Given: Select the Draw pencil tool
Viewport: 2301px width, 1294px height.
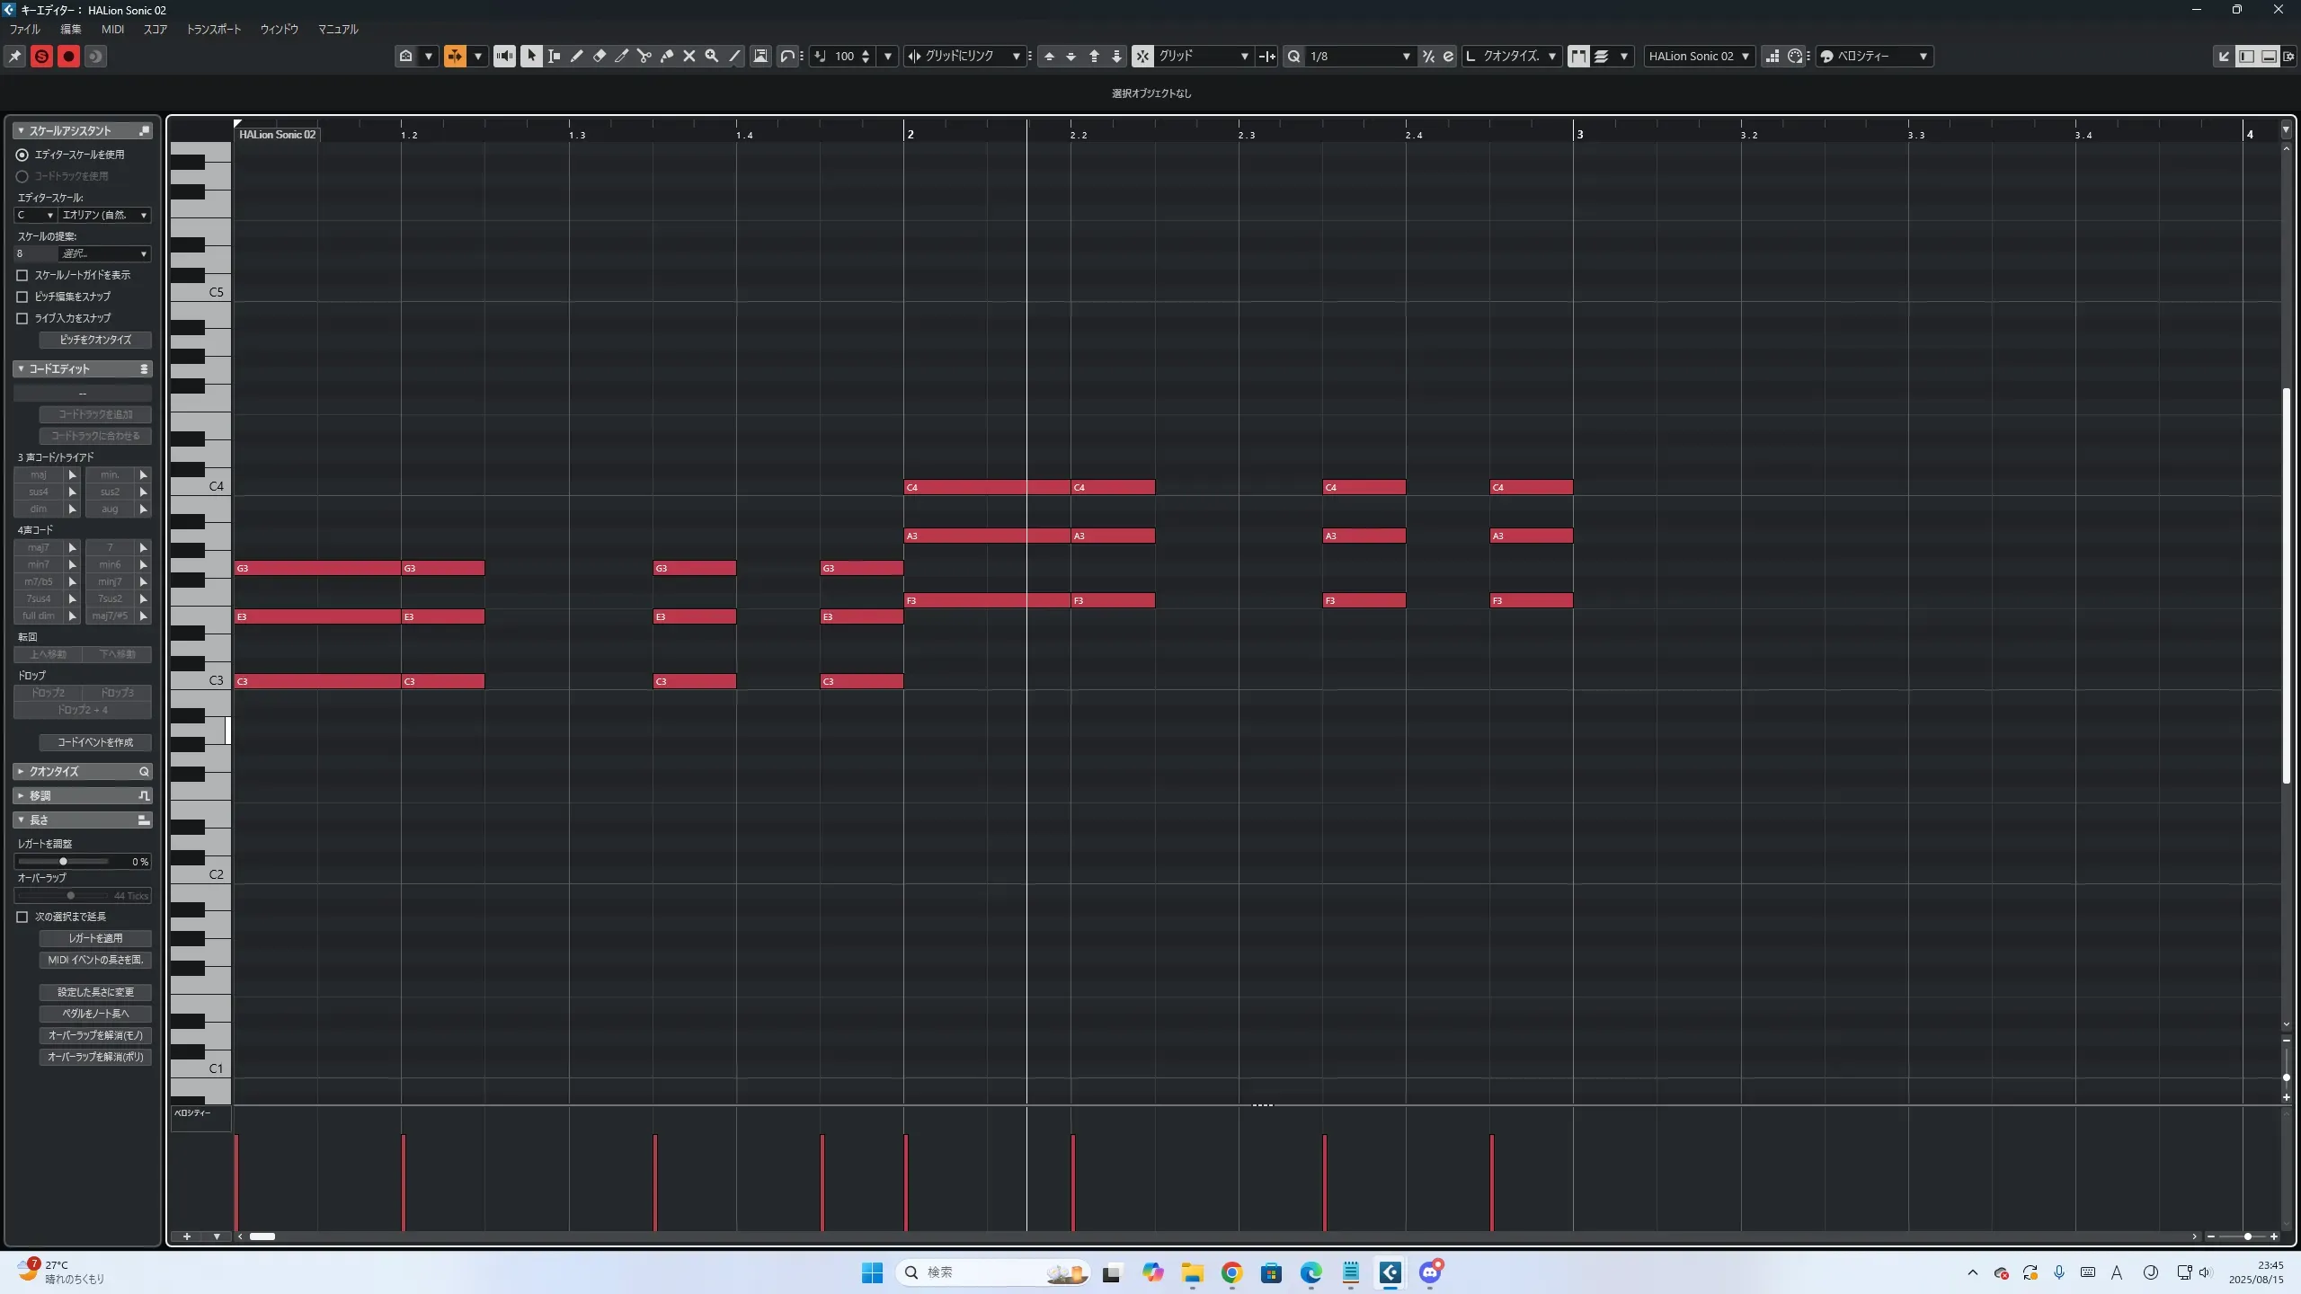Looking at the screenshot, I should pos(577,56).
